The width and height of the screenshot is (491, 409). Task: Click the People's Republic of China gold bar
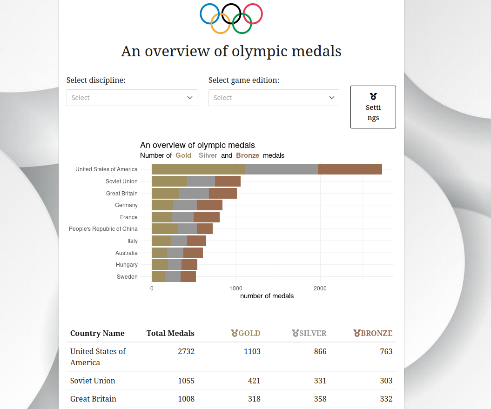[165, 228]
